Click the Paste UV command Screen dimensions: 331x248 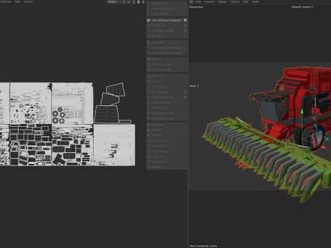pyautogui.click(x=167, y=130)
